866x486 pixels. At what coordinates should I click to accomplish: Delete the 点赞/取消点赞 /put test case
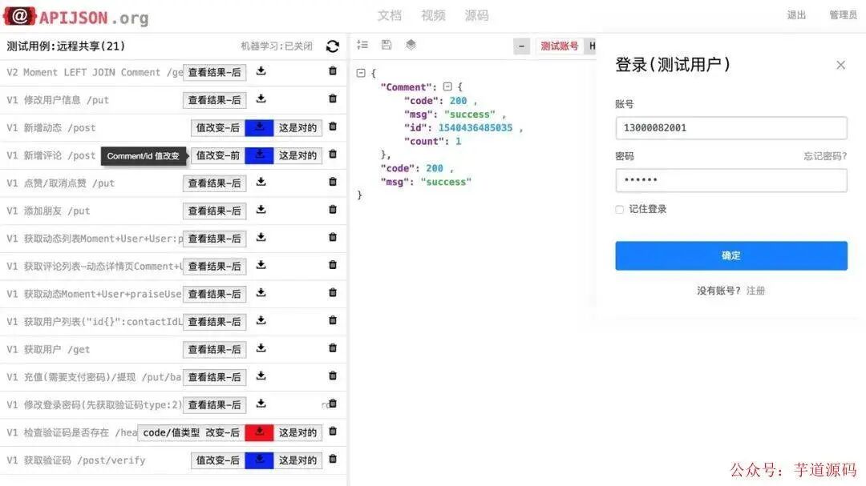tap(333, 182)
